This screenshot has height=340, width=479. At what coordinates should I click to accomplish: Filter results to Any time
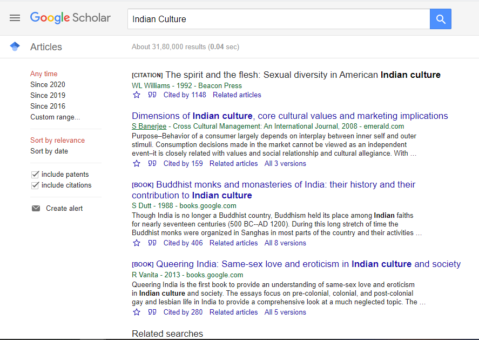click(x=44, y=74)
